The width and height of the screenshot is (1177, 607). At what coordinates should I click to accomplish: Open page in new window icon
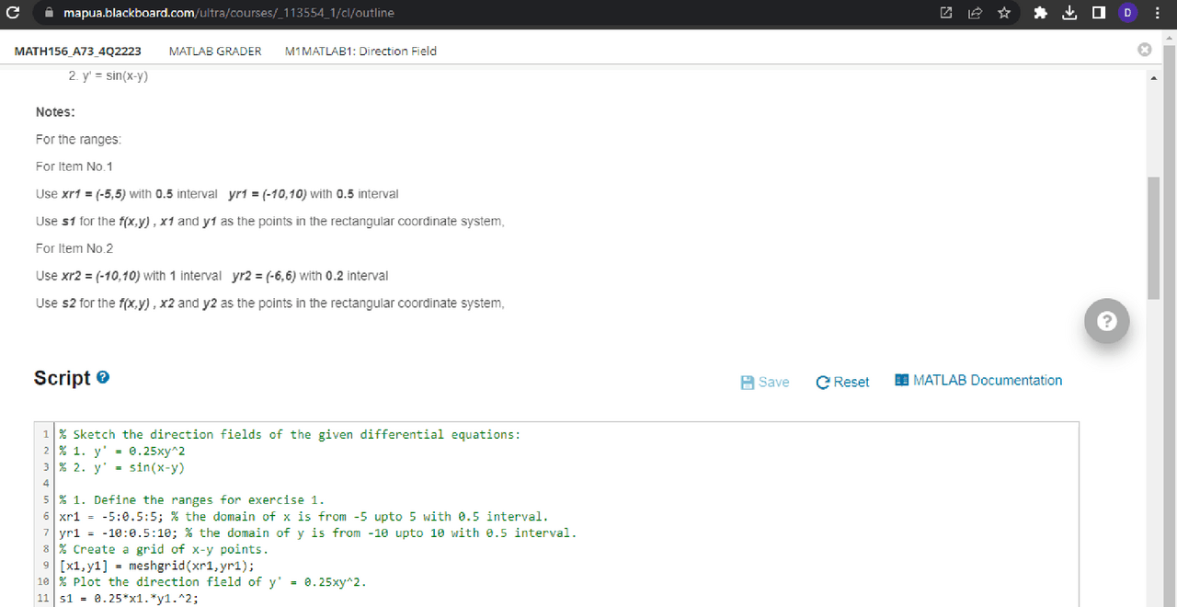click(945, 13)
